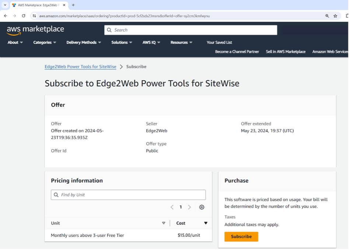Click inside the Find by Unit field

point(128,194)
